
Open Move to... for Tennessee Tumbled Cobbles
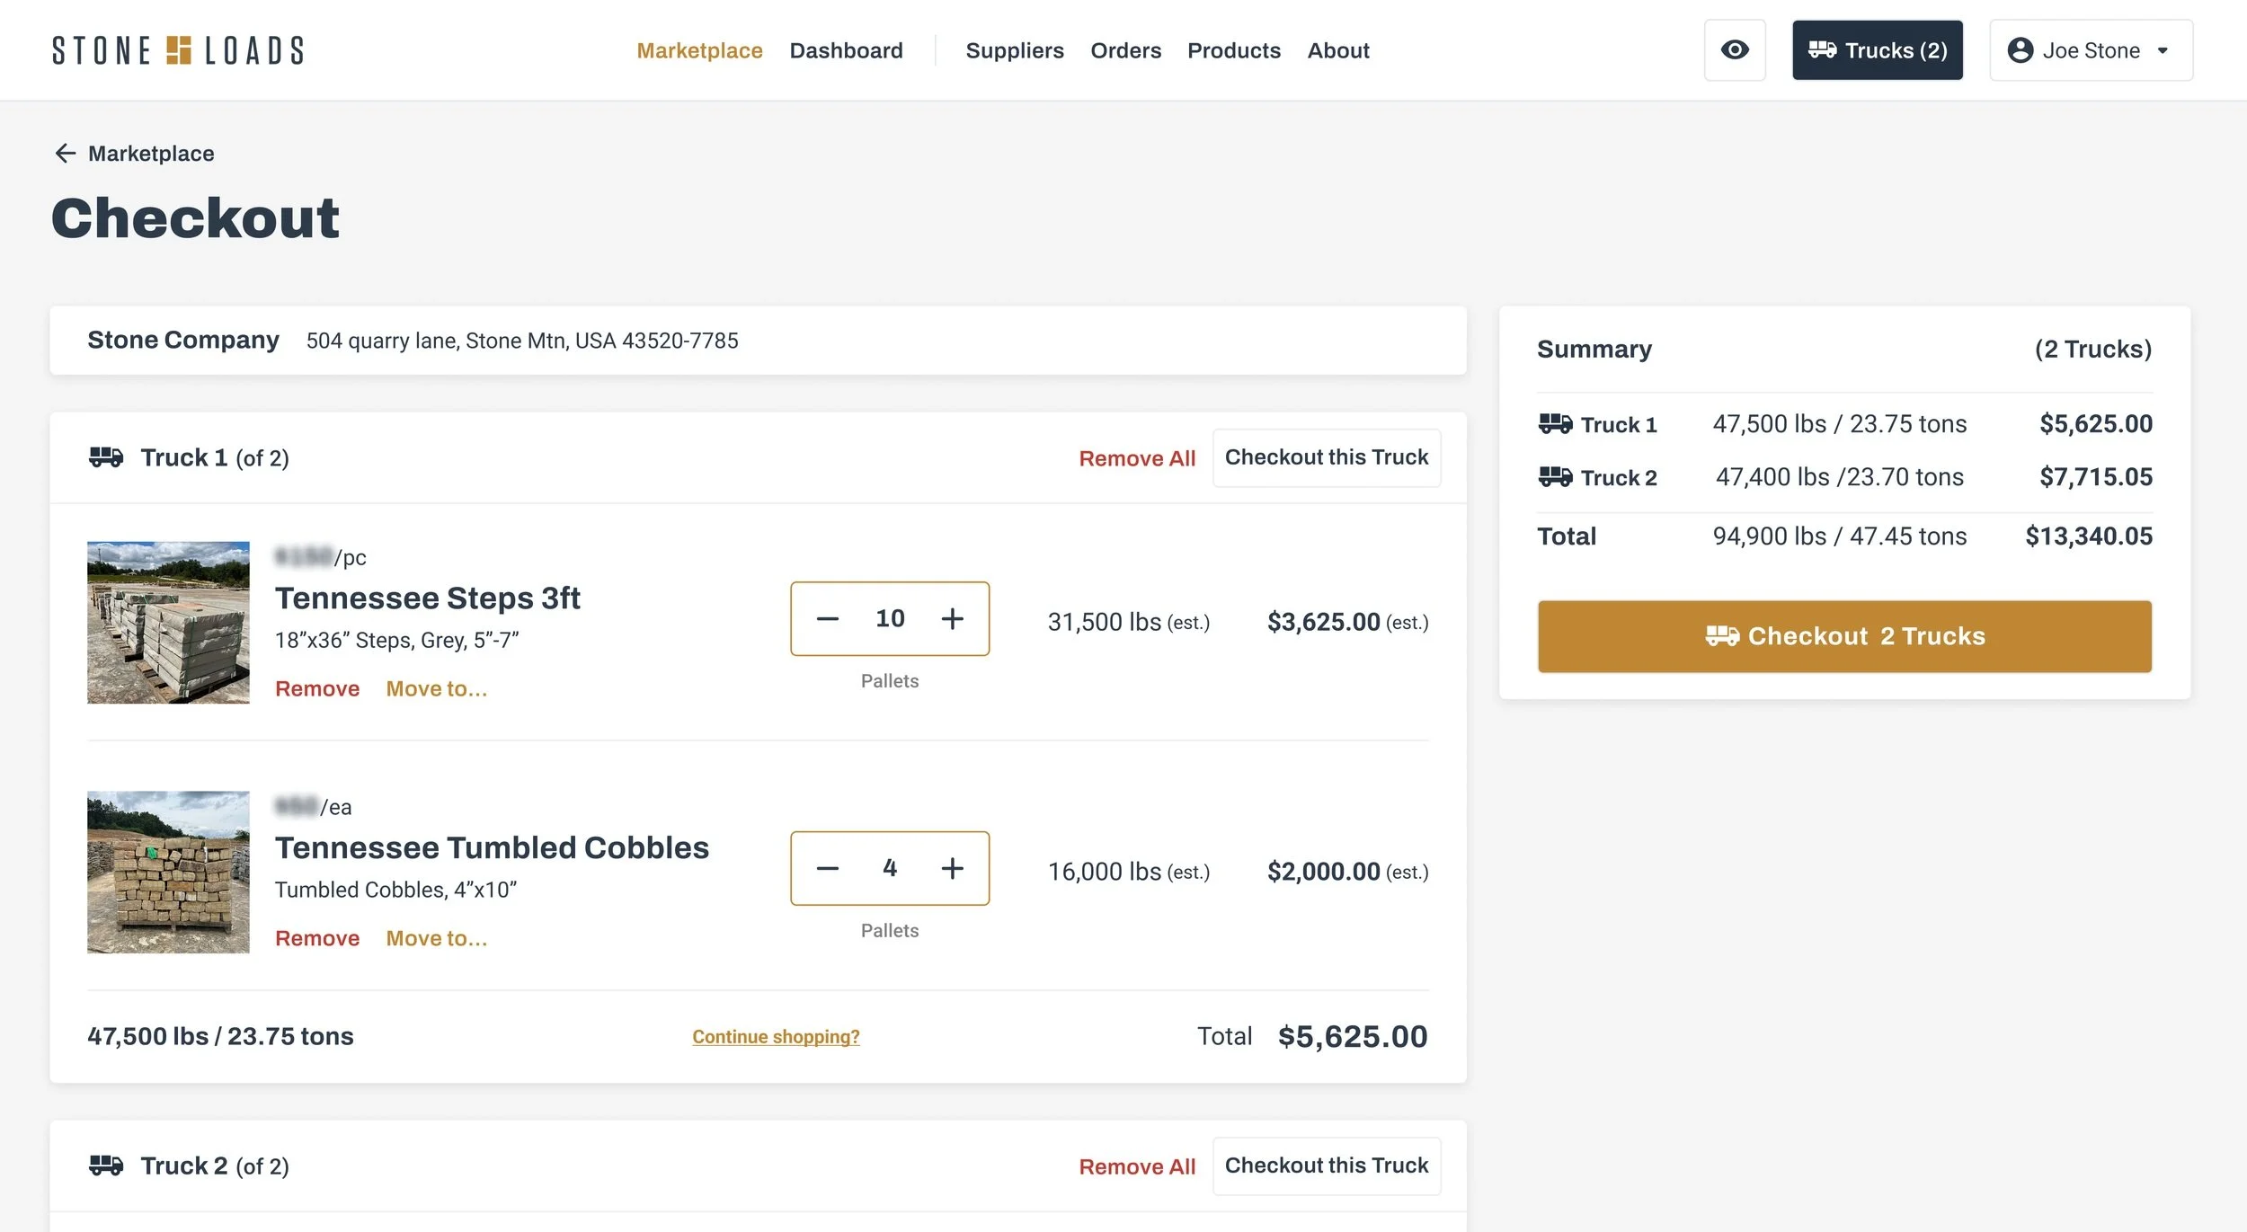[436, 937]
